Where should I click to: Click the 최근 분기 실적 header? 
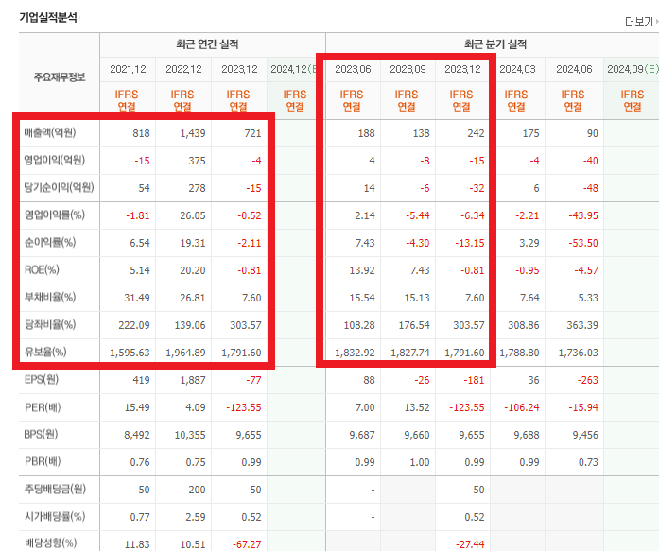(x=495, y=44)
